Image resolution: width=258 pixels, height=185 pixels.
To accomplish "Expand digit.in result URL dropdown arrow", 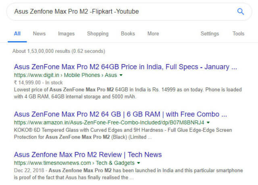I will 121,75.
